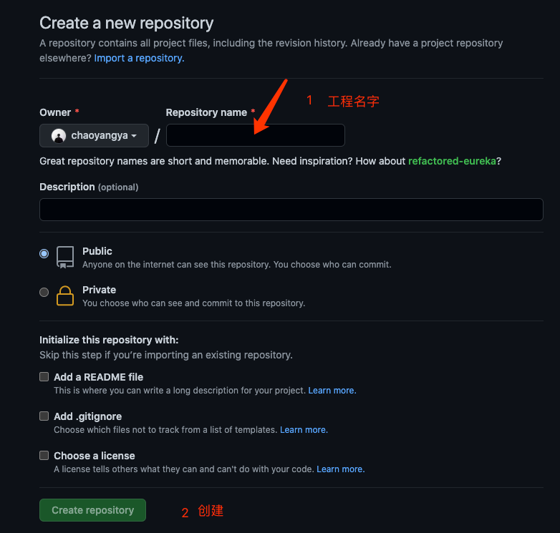Click the Description text field

click(x=291, y=210)
